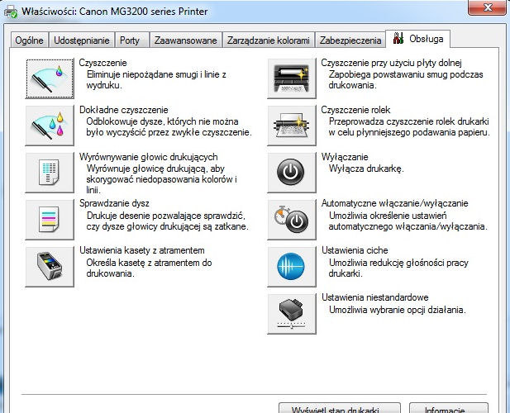
Task: Click the 'Czyszczenie rolek' label
Action: pos(355,110)
